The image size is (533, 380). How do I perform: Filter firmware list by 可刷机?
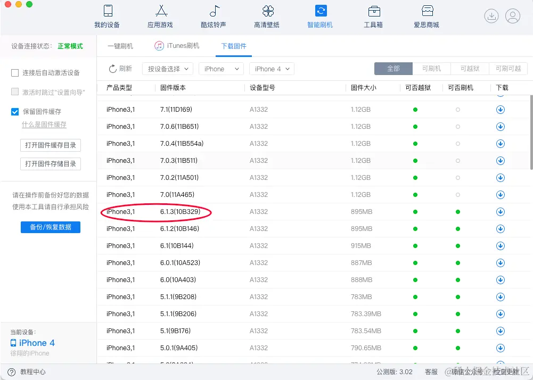(431, 69)
